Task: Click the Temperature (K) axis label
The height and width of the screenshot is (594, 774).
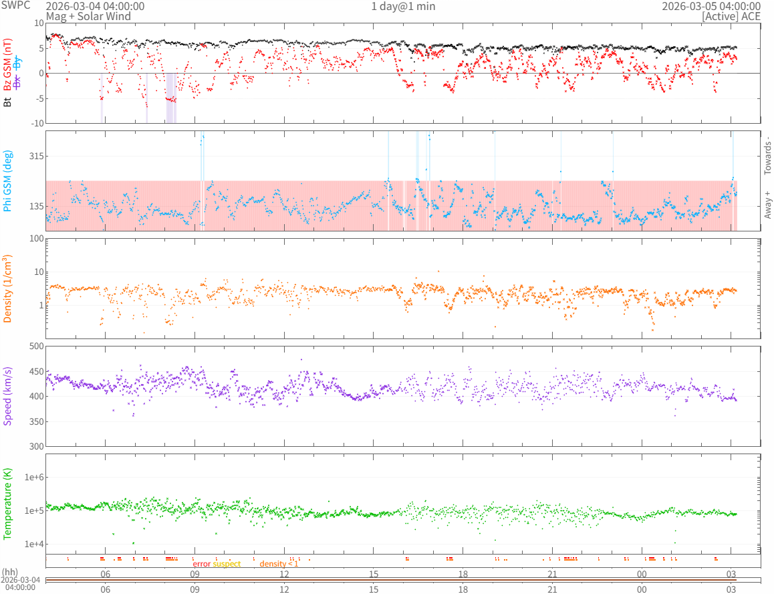Action: pyautogui.click(x=8, y=504)
